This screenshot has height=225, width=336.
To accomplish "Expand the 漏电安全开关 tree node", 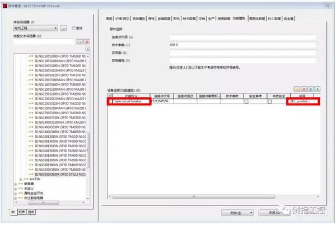I will tap(16, 194).
